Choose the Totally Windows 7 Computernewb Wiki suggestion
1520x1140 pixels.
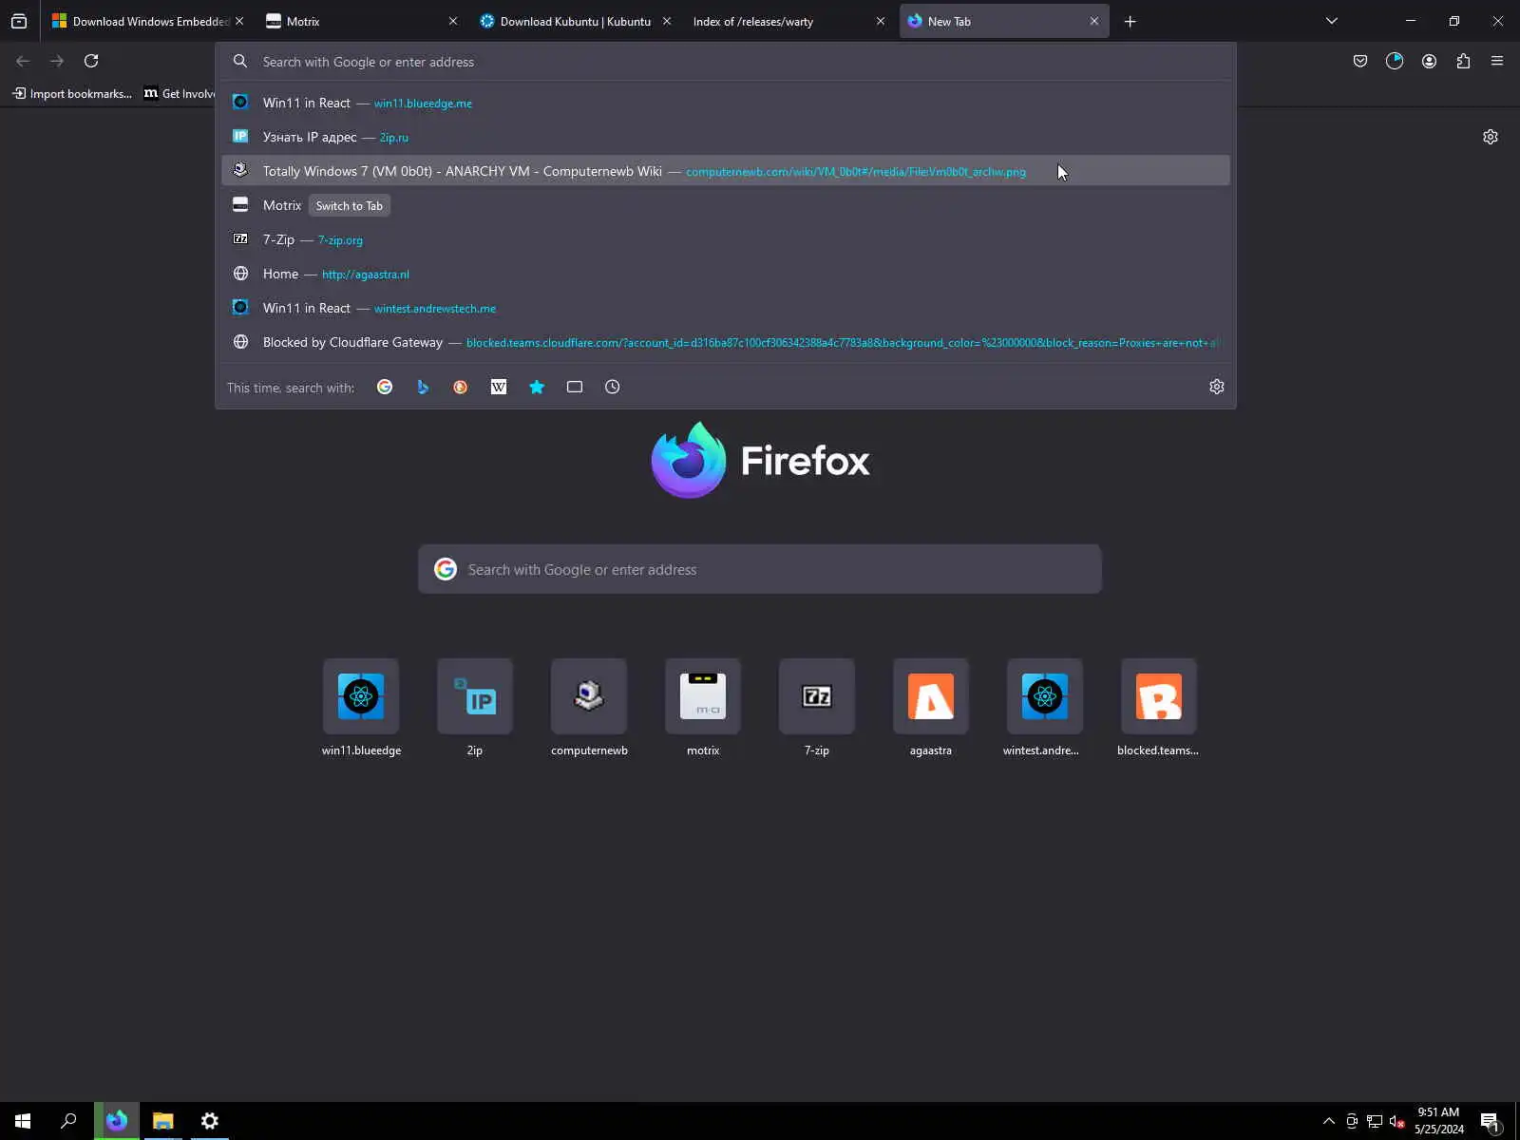click(x=726, y=171)
